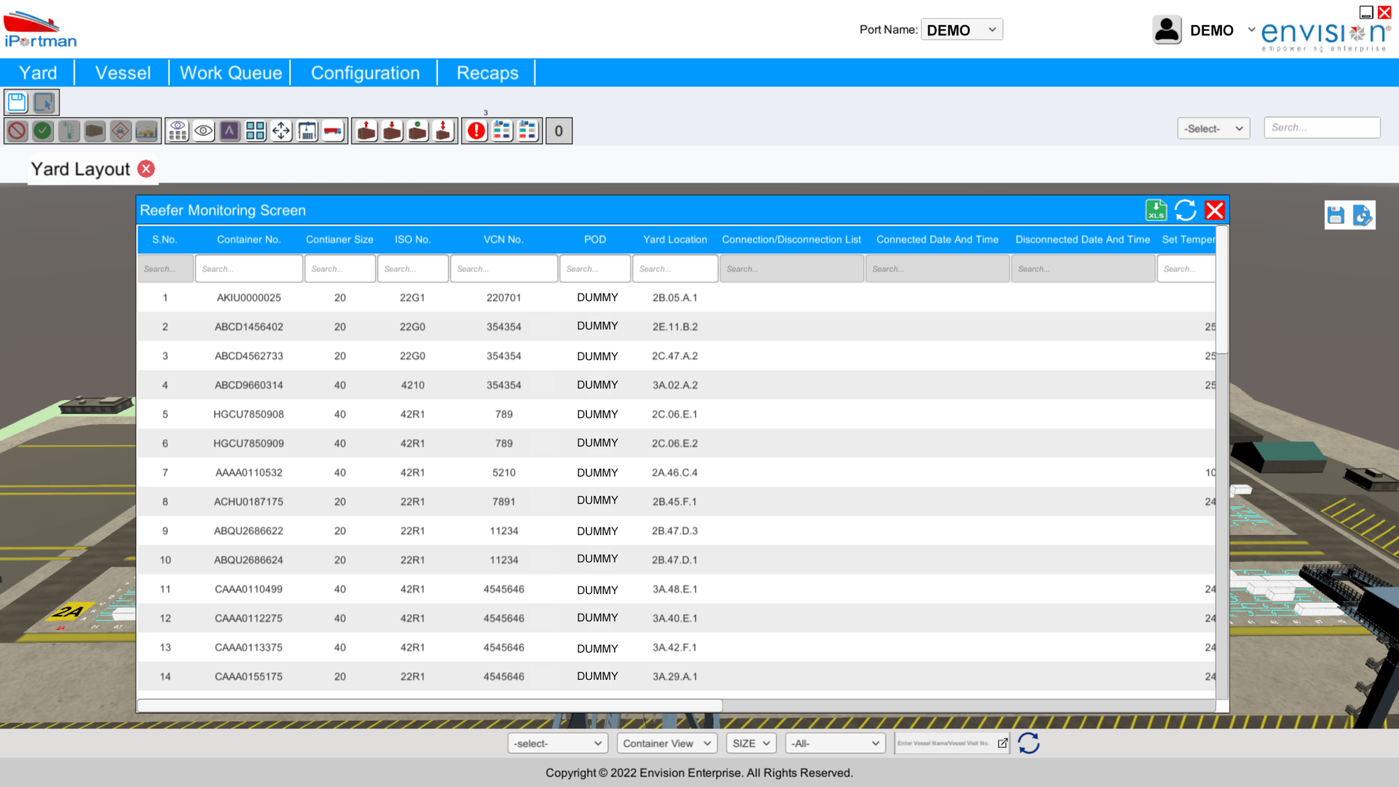Click the hazardous cargo diamond icon
This screenshot has width=1399, height=787.
pos(120,130)
